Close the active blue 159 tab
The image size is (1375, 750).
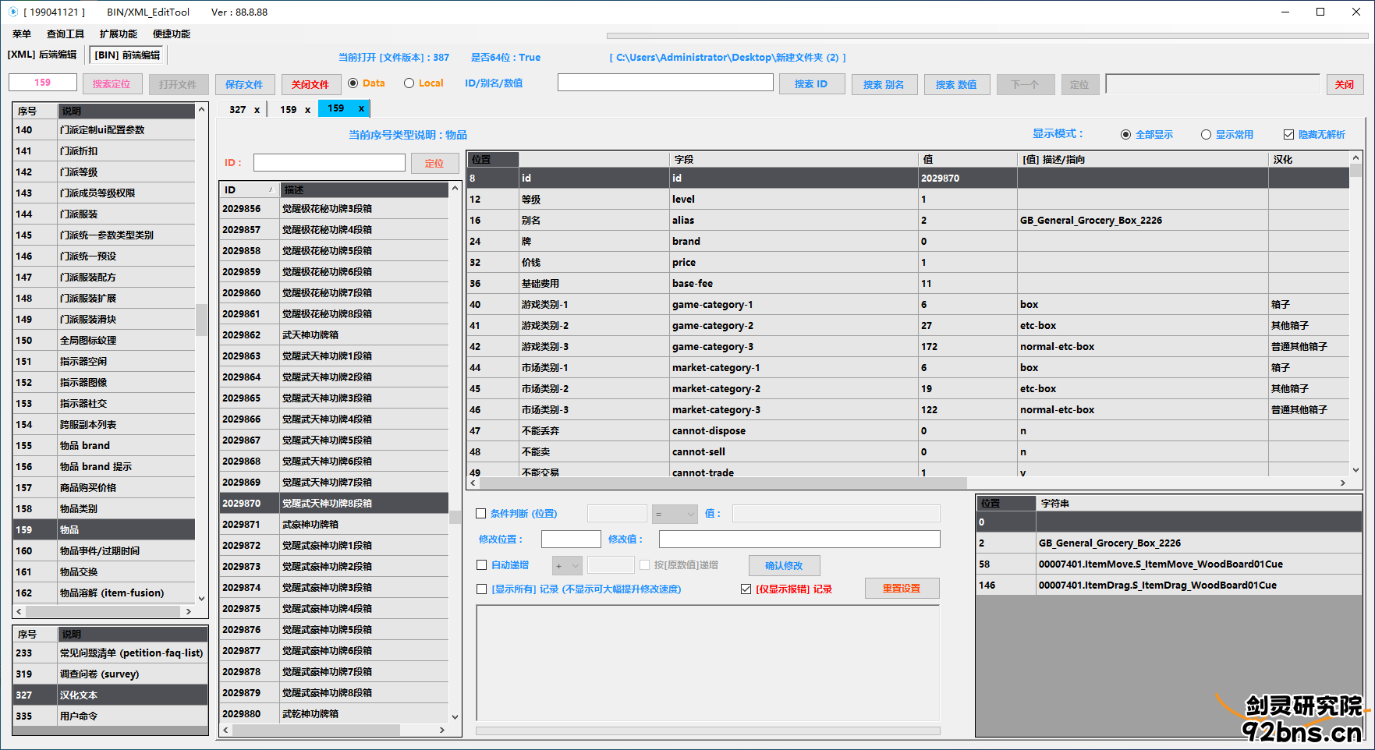[361, 108]
